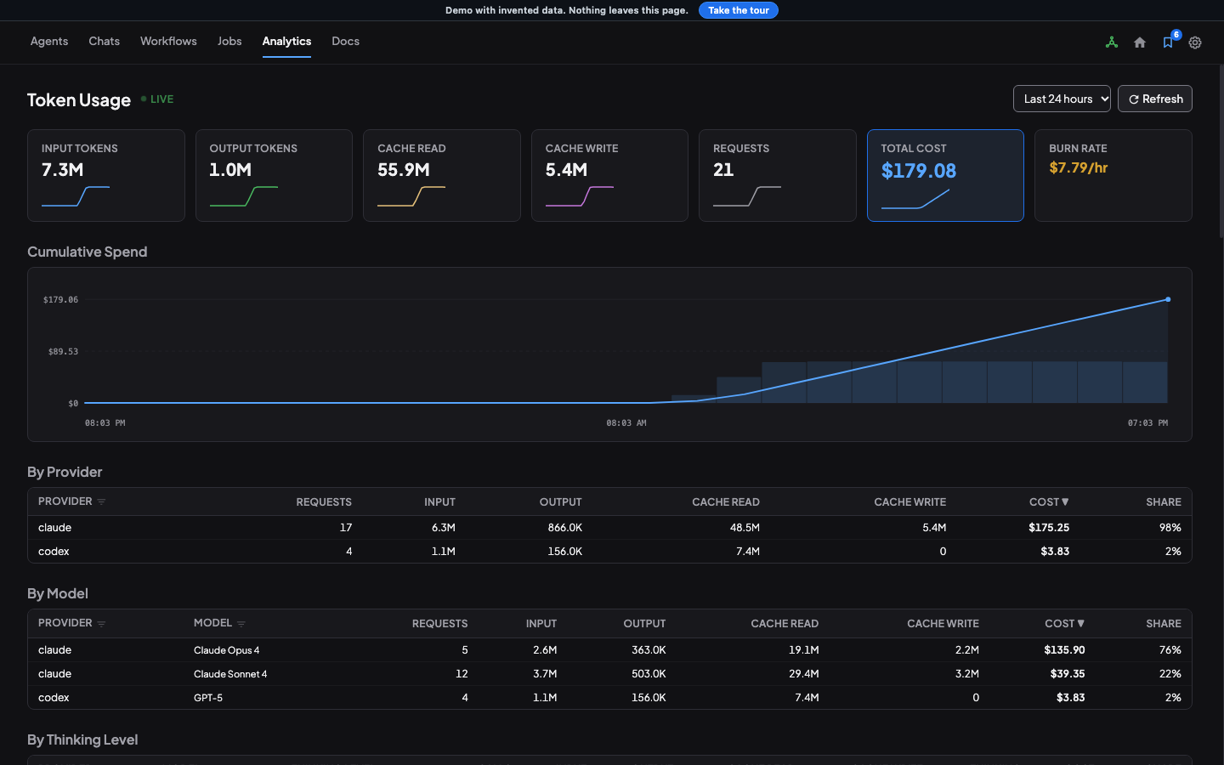The height and width of the screenshot is (765, 1224).
Task: Sort By Model table by Cache Read header
Action: pyautogui.click(x=785, y=624)
